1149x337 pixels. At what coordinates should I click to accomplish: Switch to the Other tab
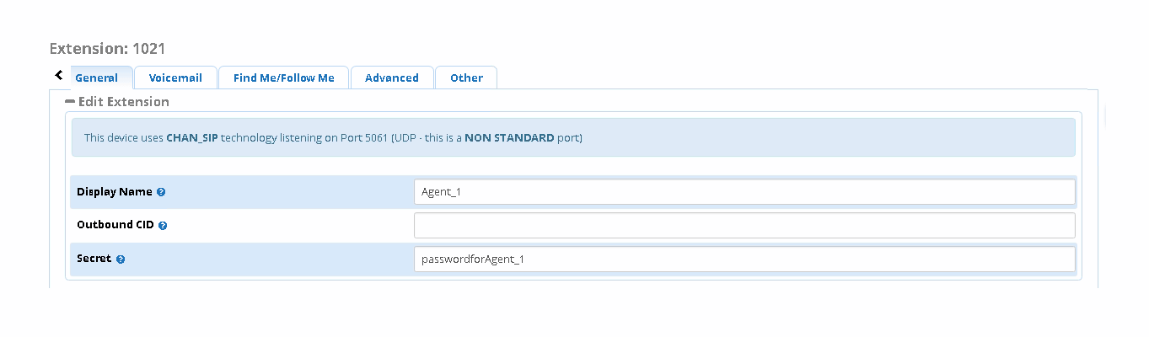pyautogui.click(x=466, y=78)
